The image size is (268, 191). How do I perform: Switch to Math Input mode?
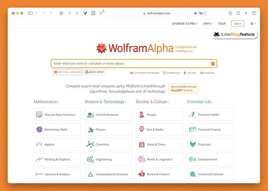95,72
